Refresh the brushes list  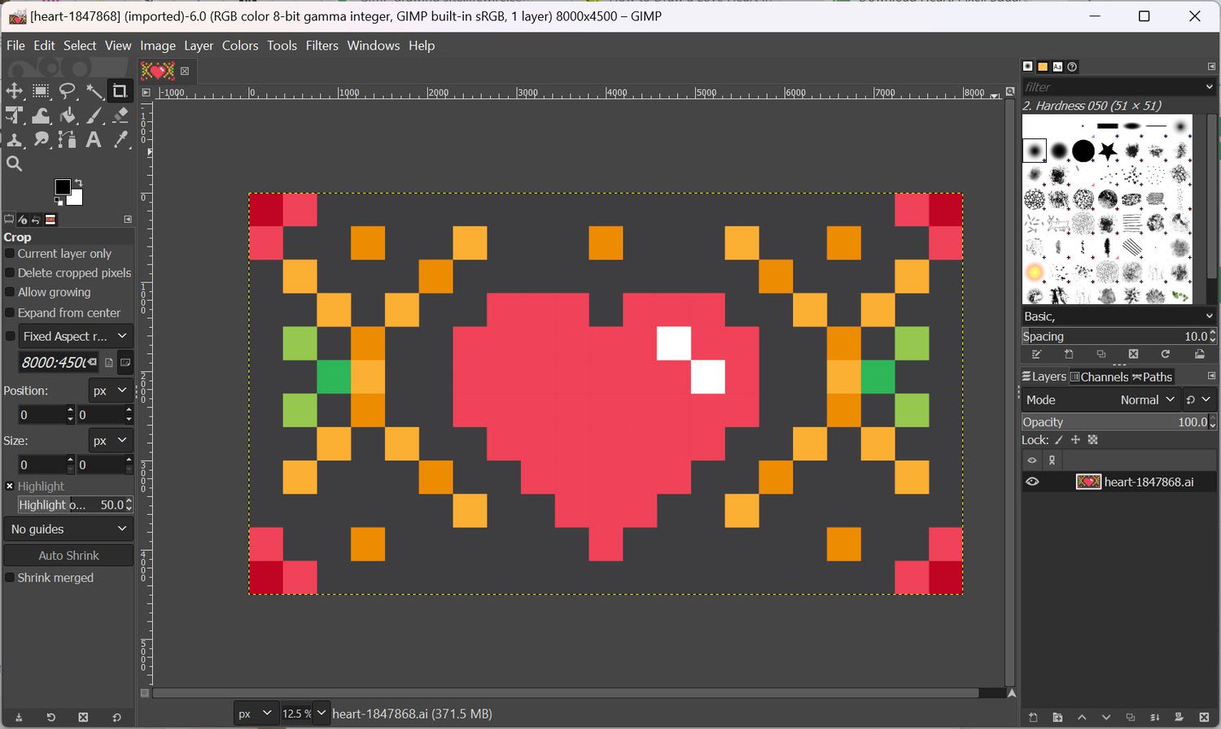[1166, 355]
